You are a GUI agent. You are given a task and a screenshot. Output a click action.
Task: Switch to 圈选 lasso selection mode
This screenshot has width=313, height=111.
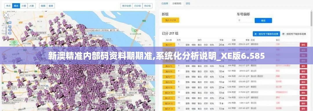(x=16, y=6)
